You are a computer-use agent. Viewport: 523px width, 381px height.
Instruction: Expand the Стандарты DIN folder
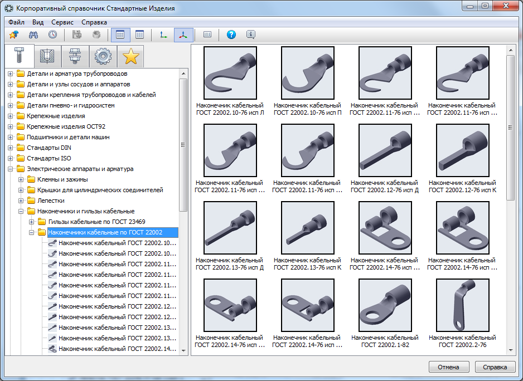pyautogui.click(x=11, y=148)
